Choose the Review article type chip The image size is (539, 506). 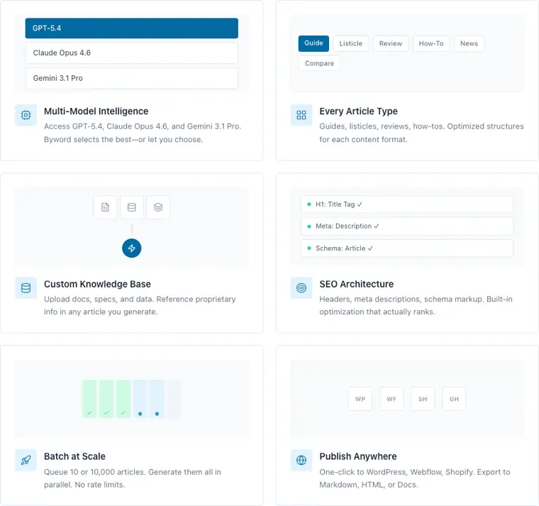point(391,44)
